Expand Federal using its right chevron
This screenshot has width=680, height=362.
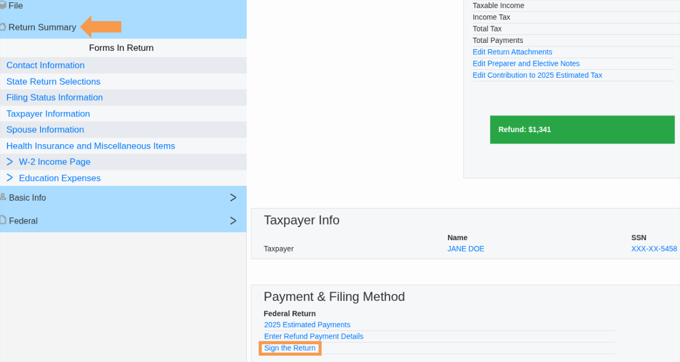click(x=233, y=220)
